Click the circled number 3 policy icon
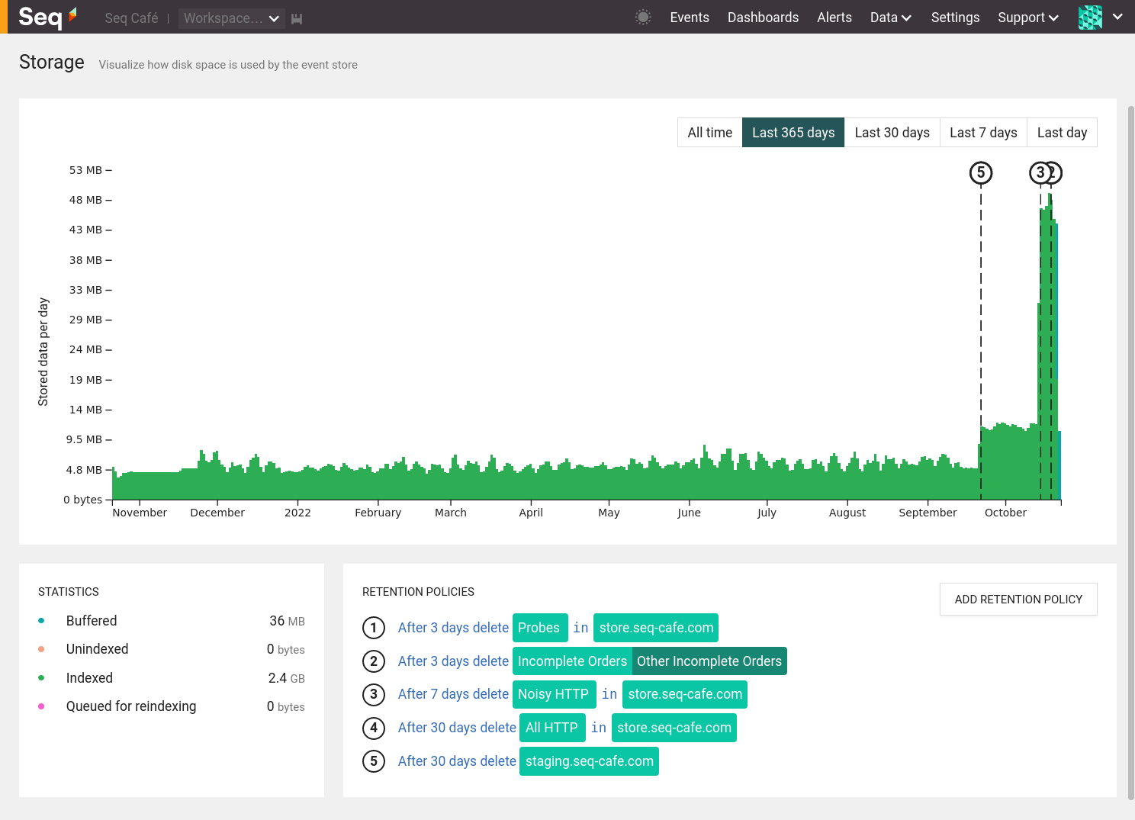 point(374,694)
